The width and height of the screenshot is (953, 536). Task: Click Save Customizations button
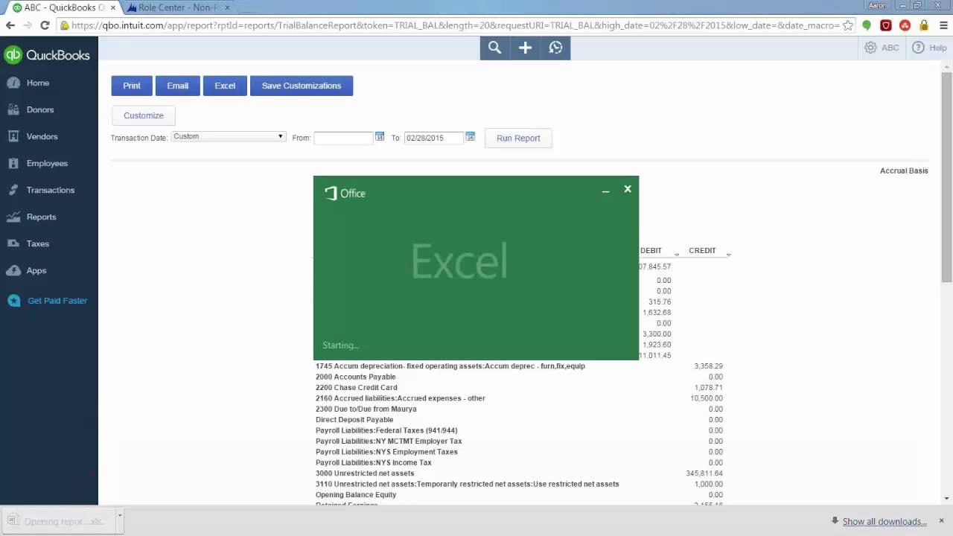point(302,86)
